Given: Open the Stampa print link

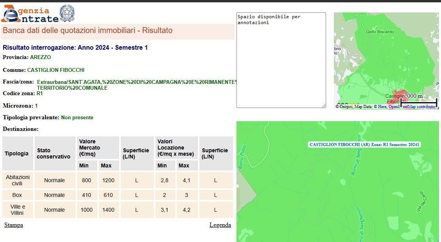Looking at the screenshot, I should 14,225.
